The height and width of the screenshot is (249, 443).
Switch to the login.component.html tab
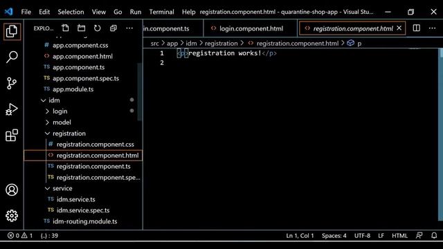[251, 28]
